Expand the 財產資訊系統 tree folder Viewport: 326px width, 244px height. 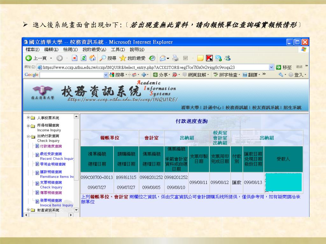[x=28, y=210]
